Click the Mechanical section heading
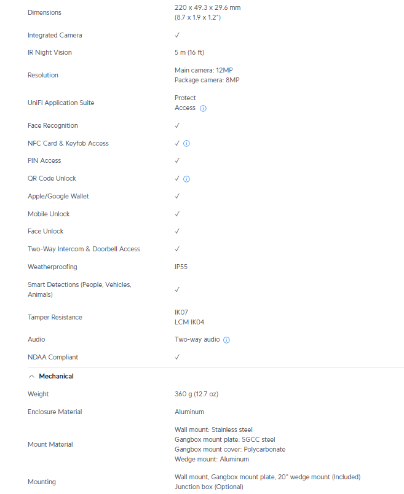404x494 pixels. [x=56, y=376]
